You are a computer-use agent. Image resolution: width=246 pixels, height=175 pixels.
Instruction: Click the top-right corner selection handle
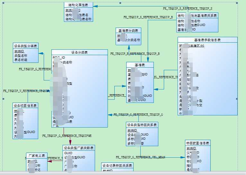pyautogui.click(x=237, y=3)
